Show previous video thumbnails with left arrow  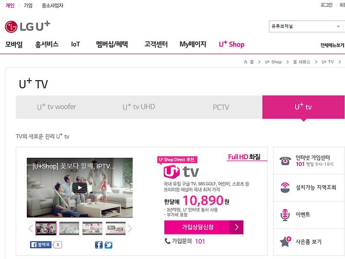(x=31, y=229)
